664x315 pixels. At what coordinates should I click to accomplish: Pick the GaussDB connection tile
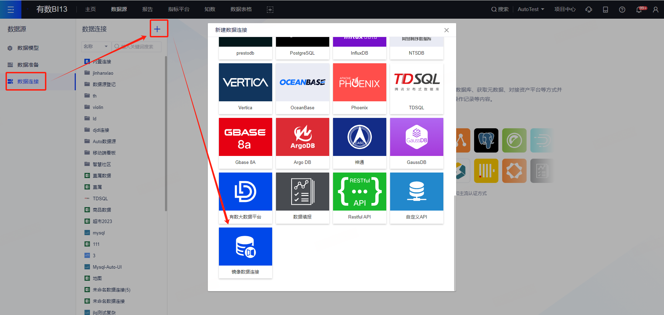(416, 143)
